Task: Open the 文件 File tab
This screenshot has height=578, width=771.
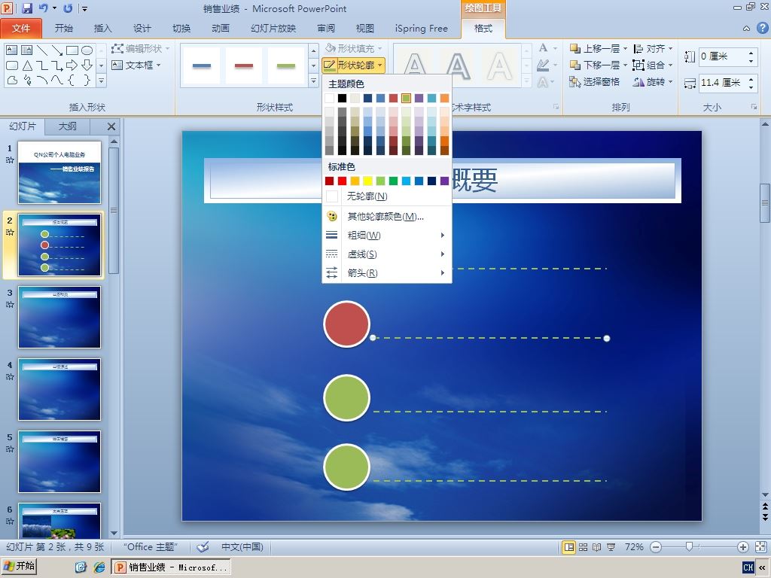Action: (21, 29)
